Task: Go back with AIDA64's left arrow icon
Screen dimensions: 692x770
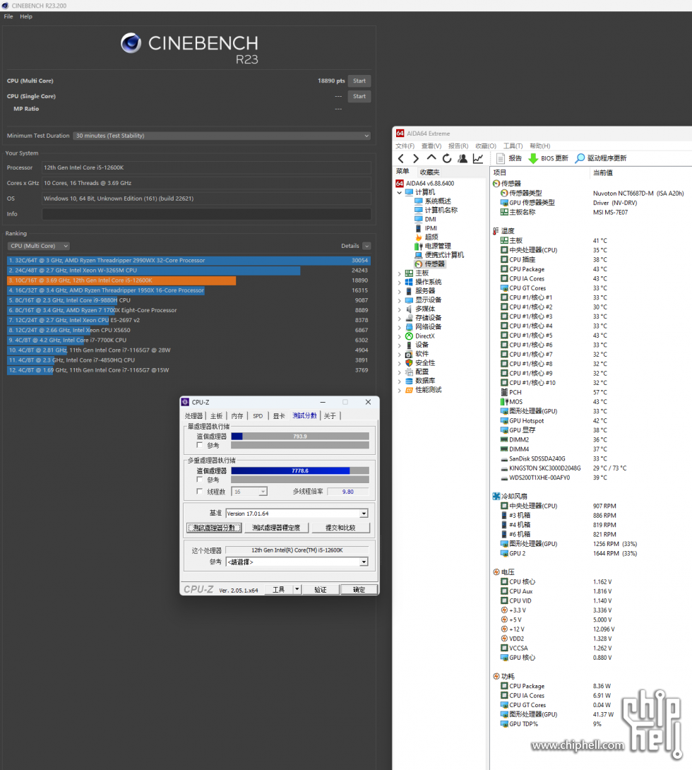Action: pos(401,158)
